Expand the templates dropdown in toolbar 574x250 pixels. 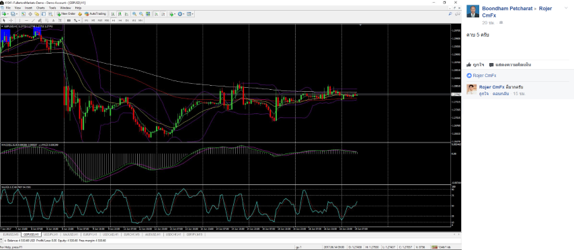(190, 14)
